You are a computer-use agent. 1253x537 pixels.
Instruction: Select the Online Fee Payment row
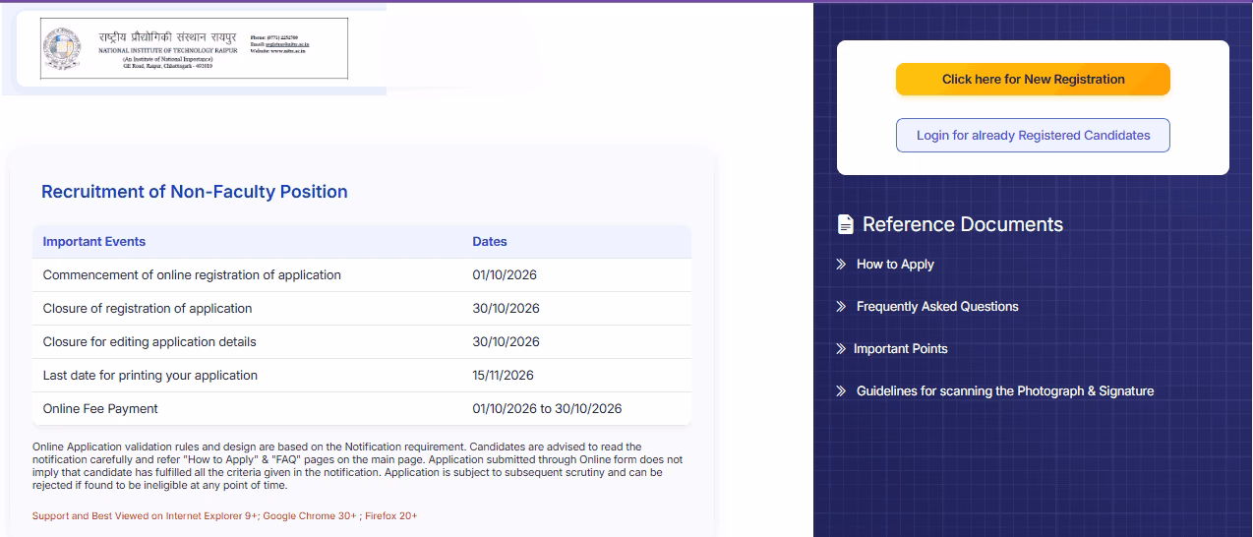[362, 409]
